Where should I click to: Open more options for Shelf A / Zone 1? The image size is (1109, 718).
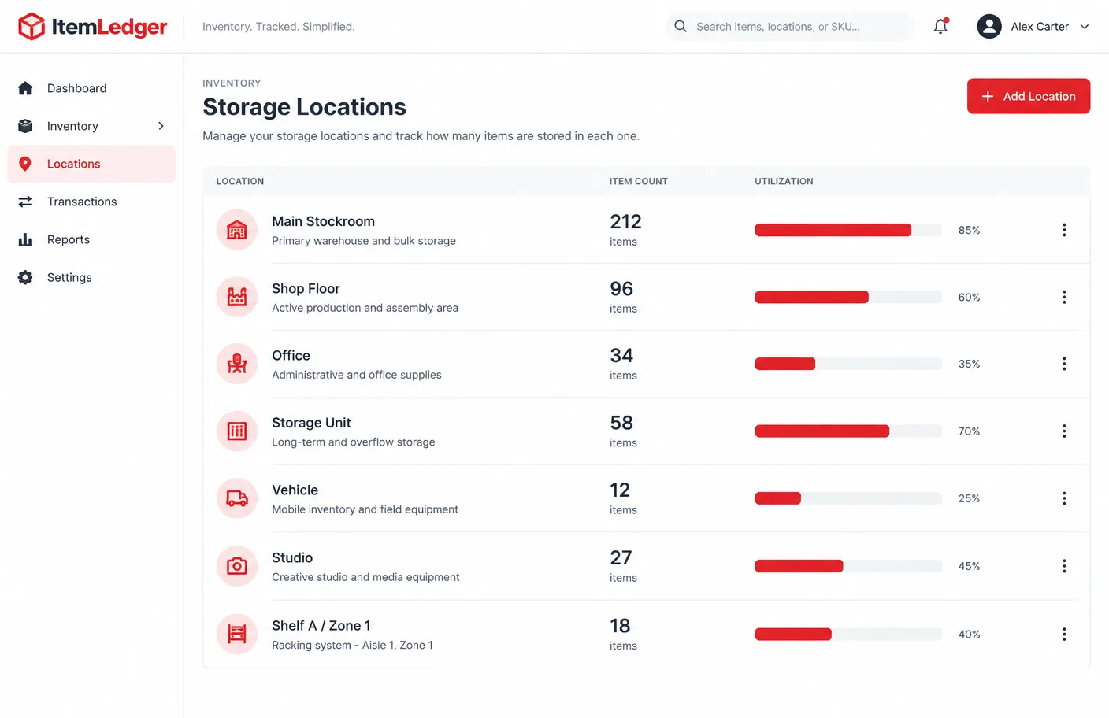(x=1064, y=634)
